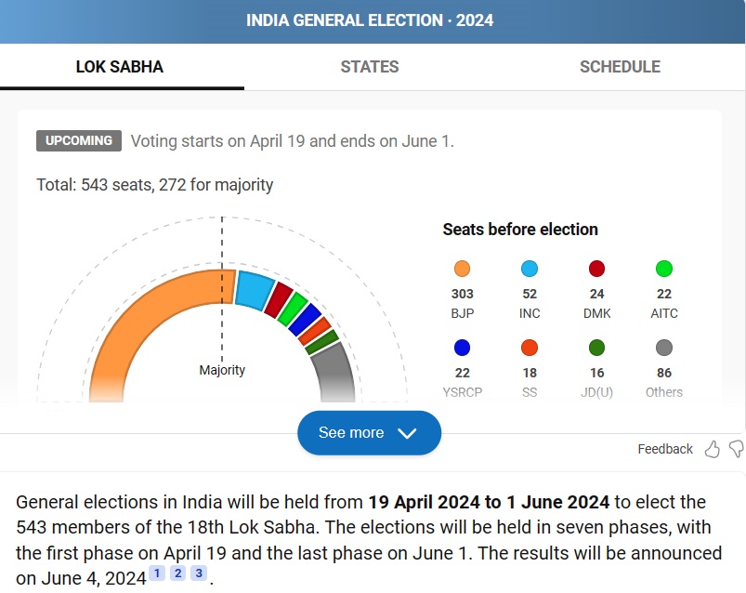Click the INC light blue dot

click(530, 270)
